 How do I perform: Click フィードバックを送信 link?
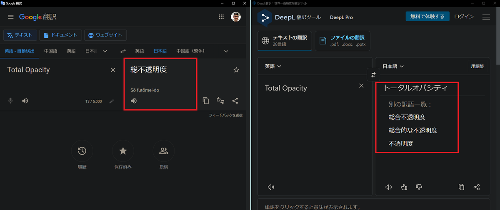[225, 115]
